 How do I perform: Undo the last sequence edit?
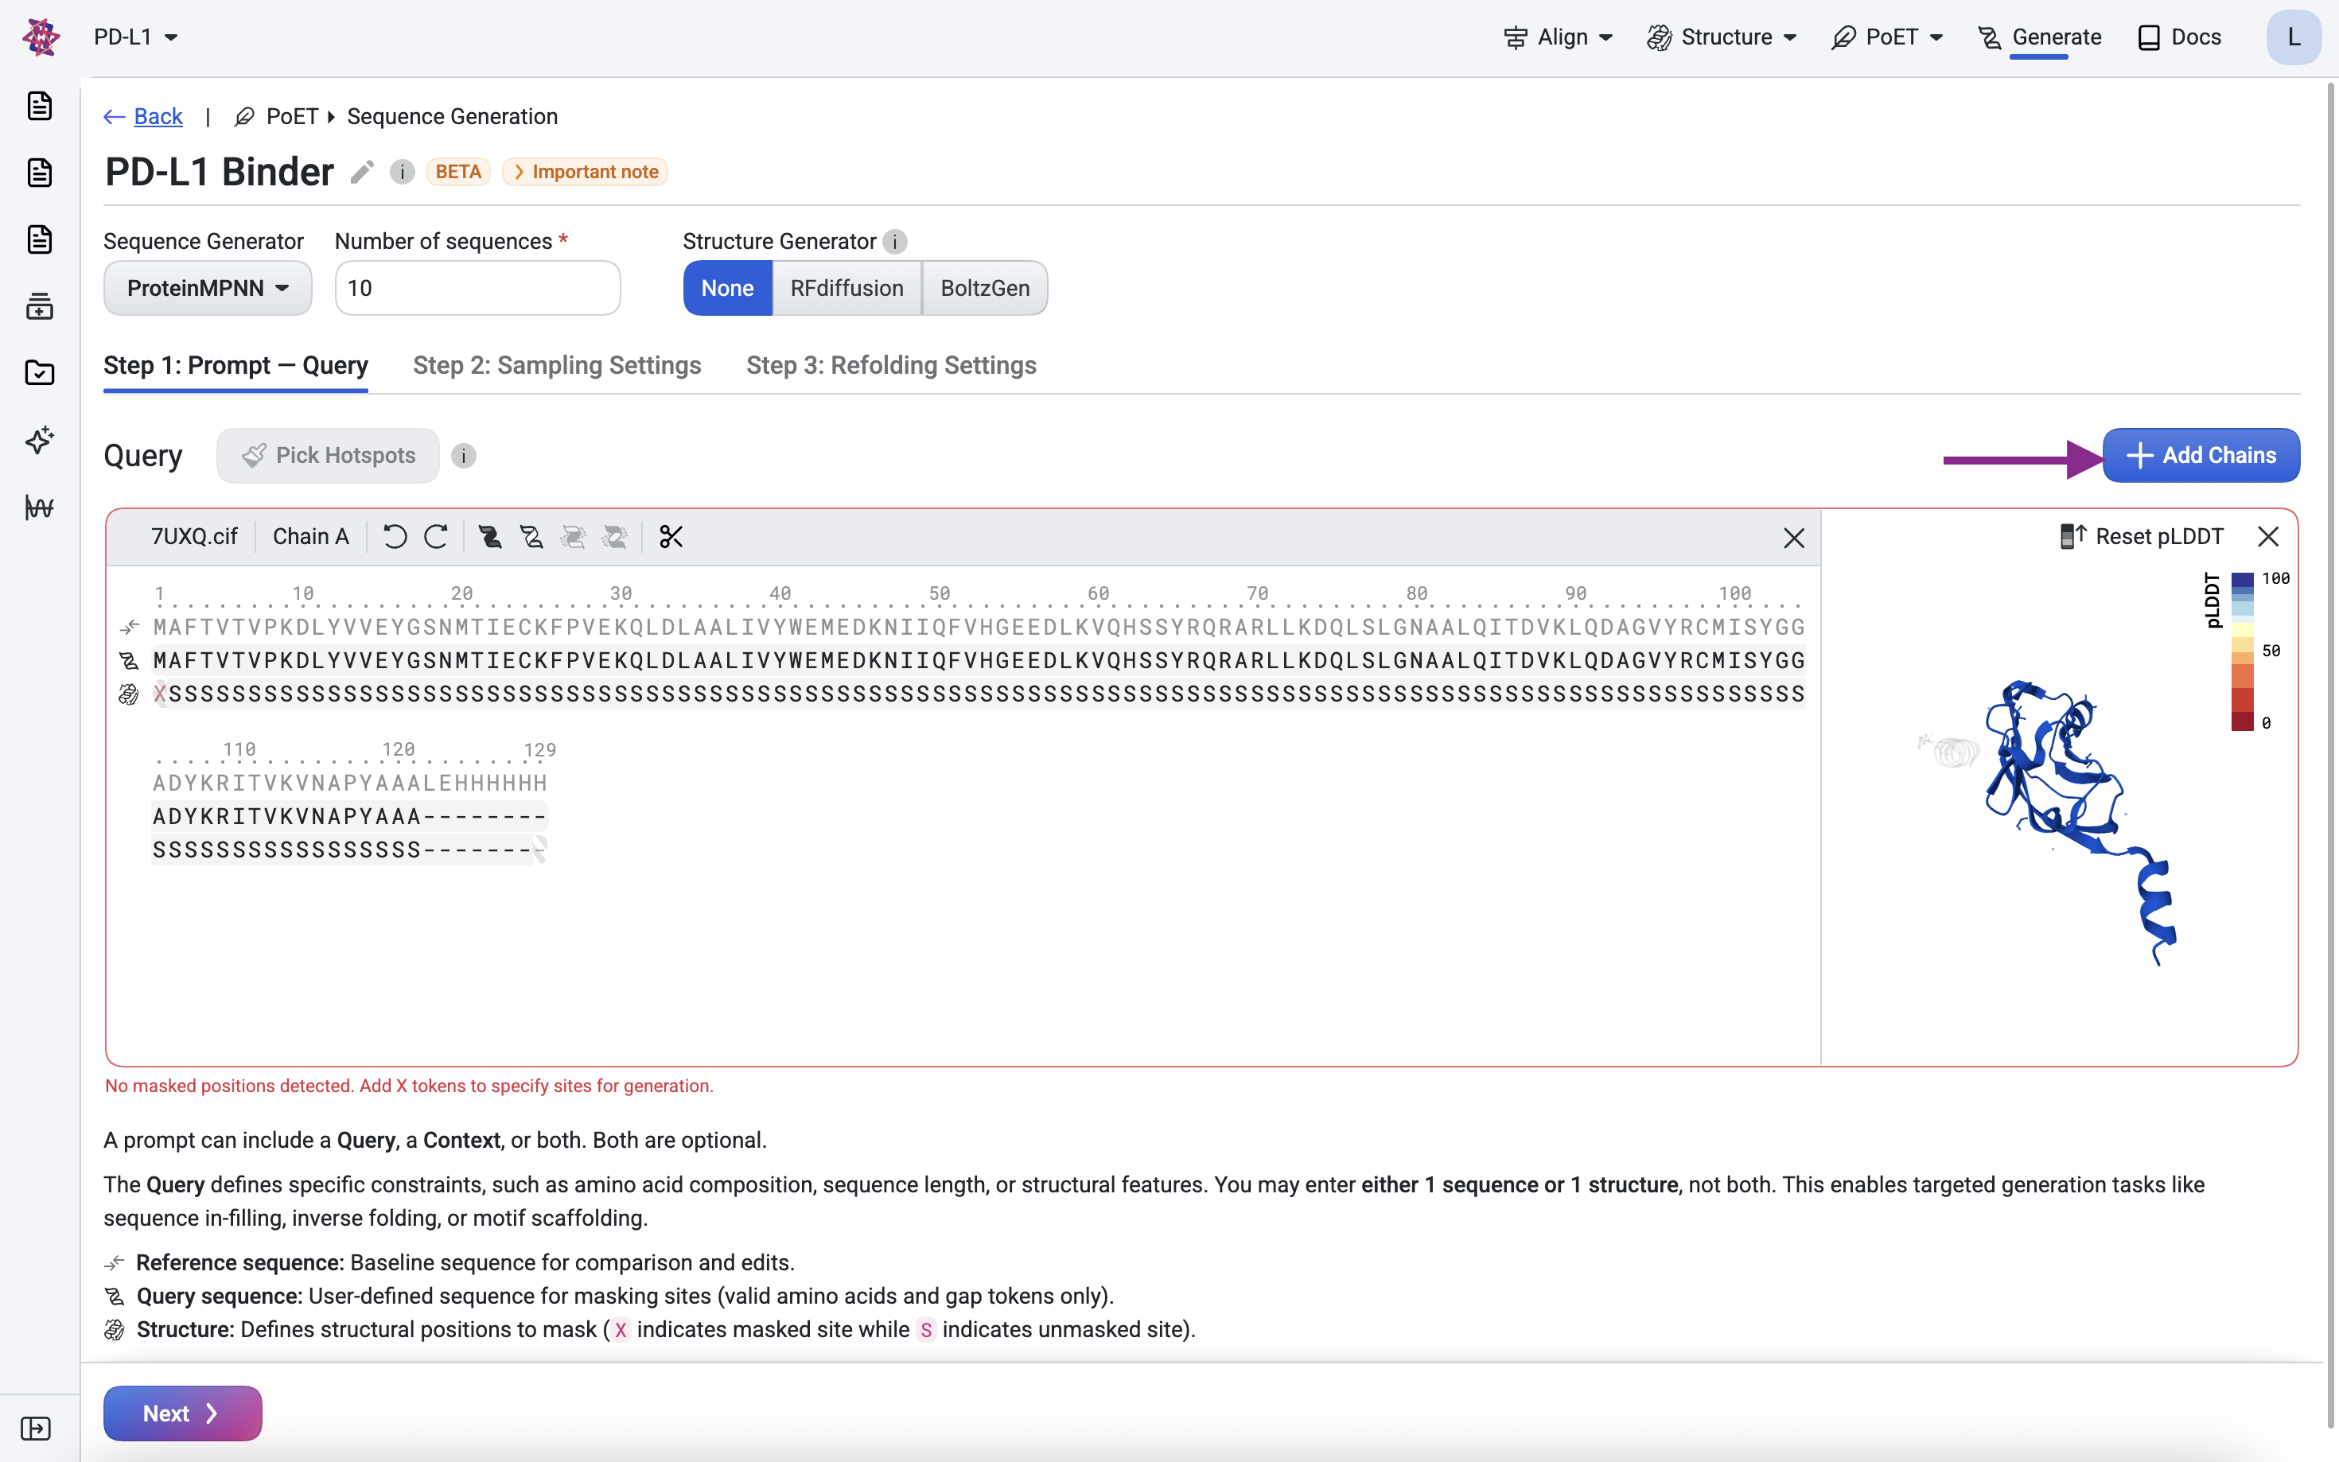coord(395,537)
